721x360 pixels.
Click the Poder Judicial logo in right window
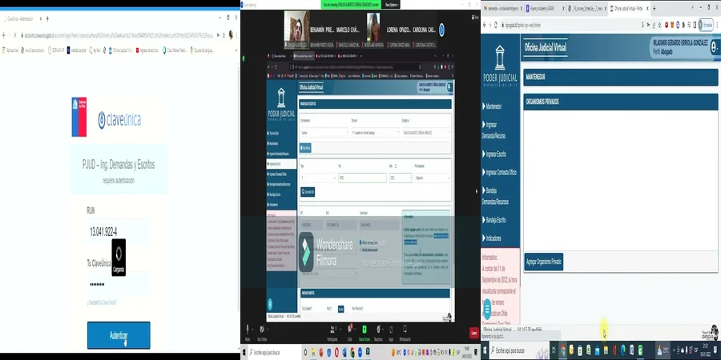(x=500, y=66)
